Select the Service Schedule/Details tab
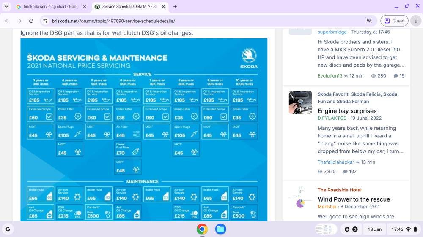 (x=129, y=6)
